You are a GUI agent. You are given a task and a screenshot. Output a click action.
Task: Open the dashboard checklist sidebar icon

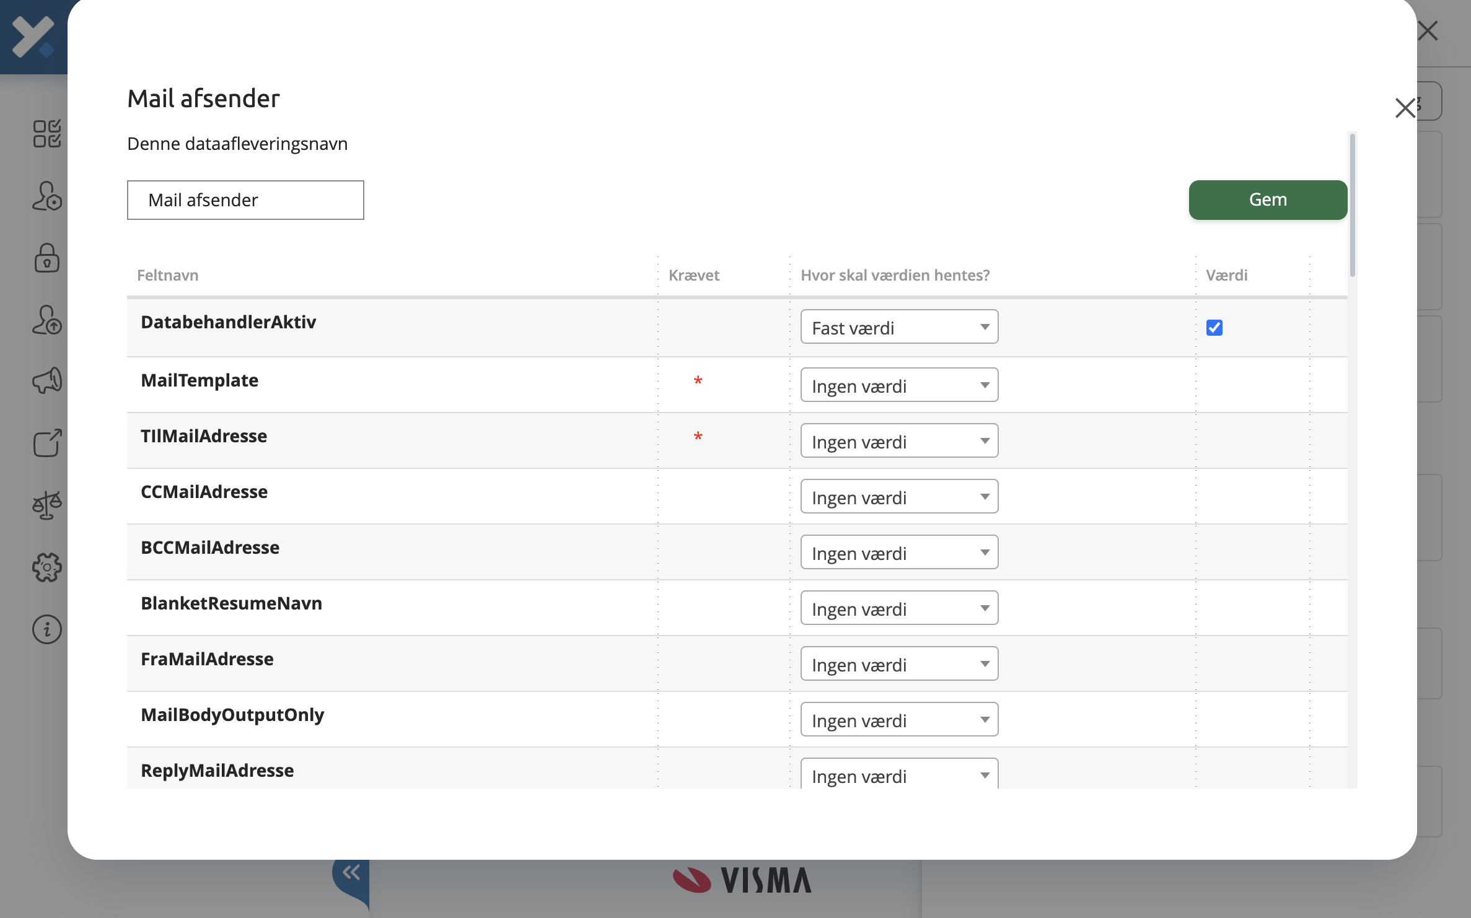click(47, 133)
